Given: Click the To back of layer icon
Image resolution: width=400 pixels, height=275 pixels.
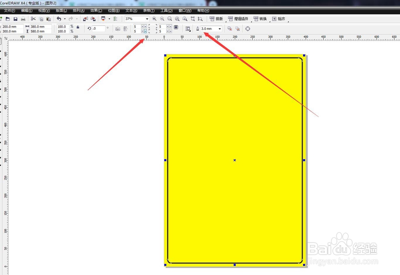Looking at the screenshot, I should point(238,29).
